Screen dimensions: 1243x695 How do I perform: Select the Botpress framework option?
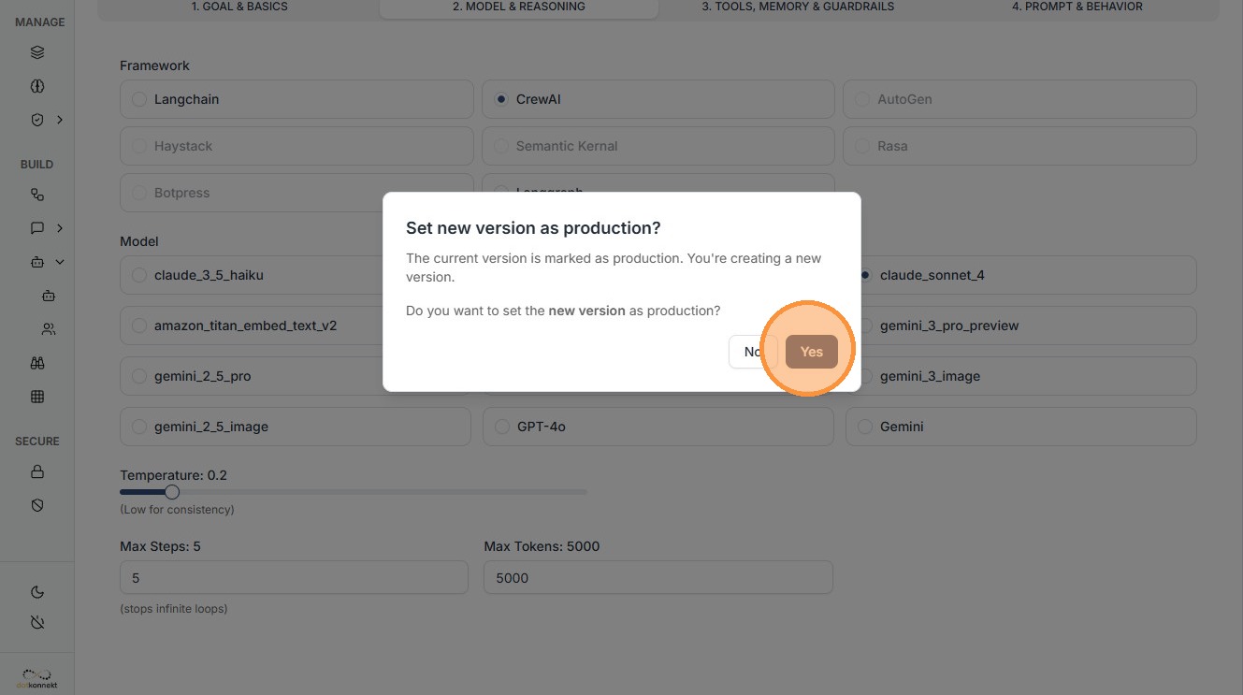point(296,193)
